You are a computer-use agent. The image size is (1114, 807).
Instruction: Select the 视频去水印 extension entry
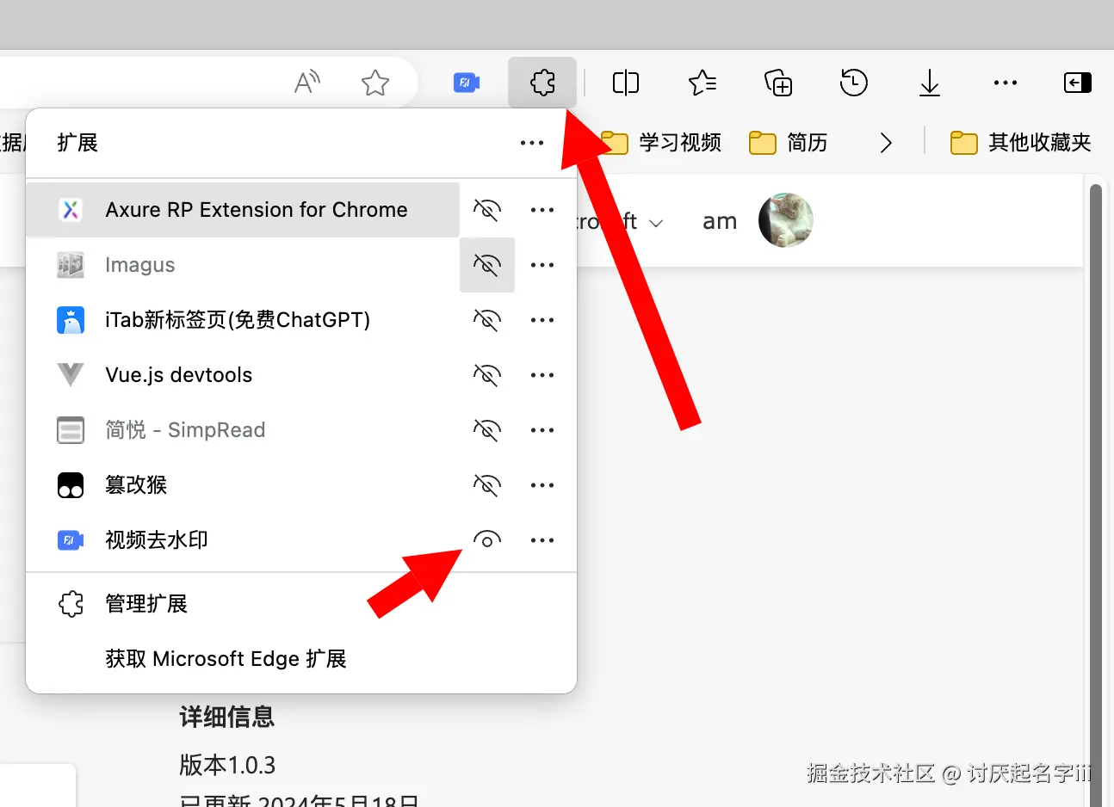pyautogui.click(x=243, y=540)
